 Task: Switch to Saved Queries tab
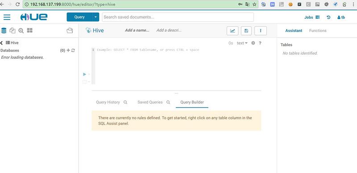(150, 102)
